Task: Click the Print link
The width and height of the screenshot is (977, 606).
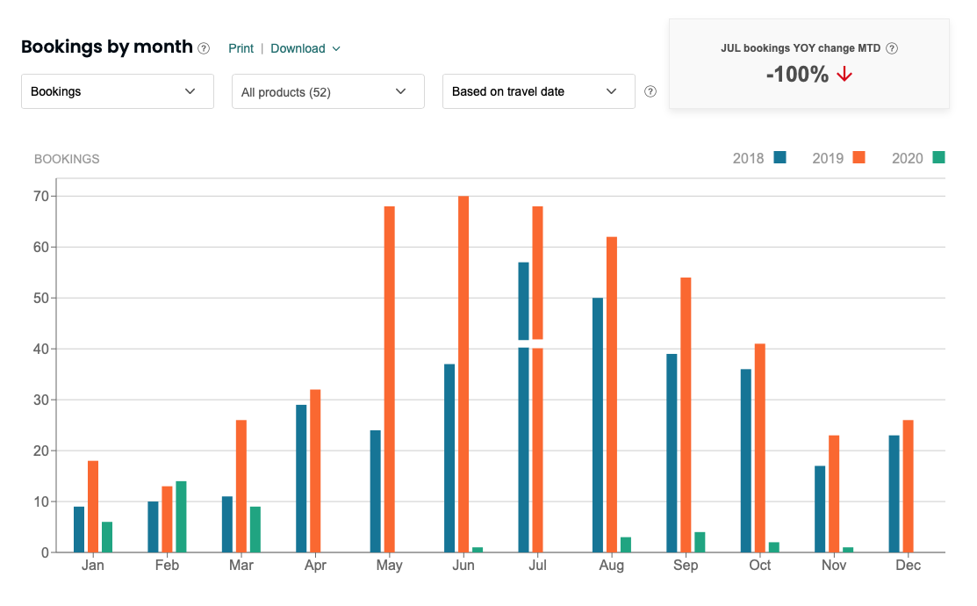Action: coord(241,48)
